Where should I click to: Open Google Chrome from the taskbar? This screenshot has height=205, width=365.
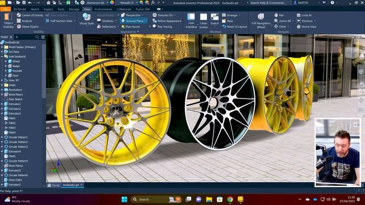tap(230, 199)
